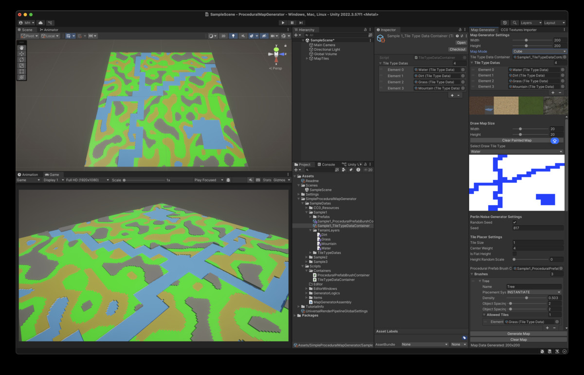Enable the Random Seed checkbox

514,222
